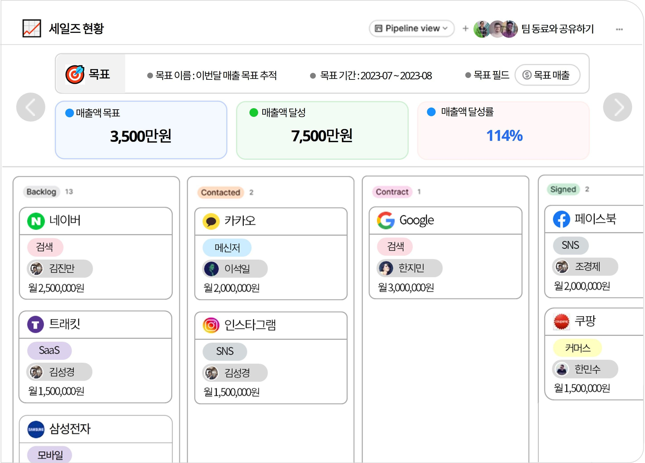
Task: Select the 매출액 달성 card
Action: pyautogui.click(x=322, y=130)
